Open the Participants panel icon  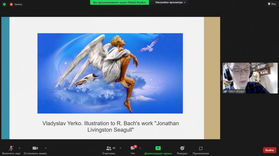pos(109,148)
